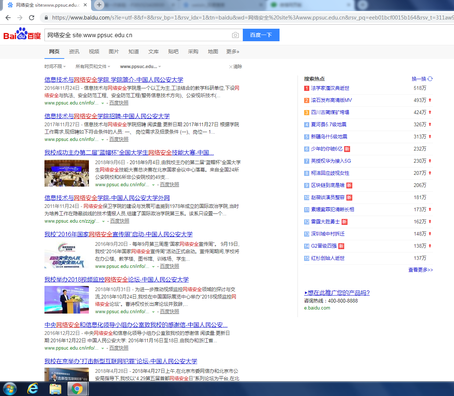The image size is (454, 396).
Task: Open result 信息技术与网络安全学院 学院简介
Action: point(114,79)
